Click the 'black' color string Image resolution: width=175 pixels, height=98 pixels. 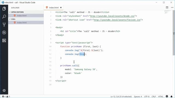[77, 73]
